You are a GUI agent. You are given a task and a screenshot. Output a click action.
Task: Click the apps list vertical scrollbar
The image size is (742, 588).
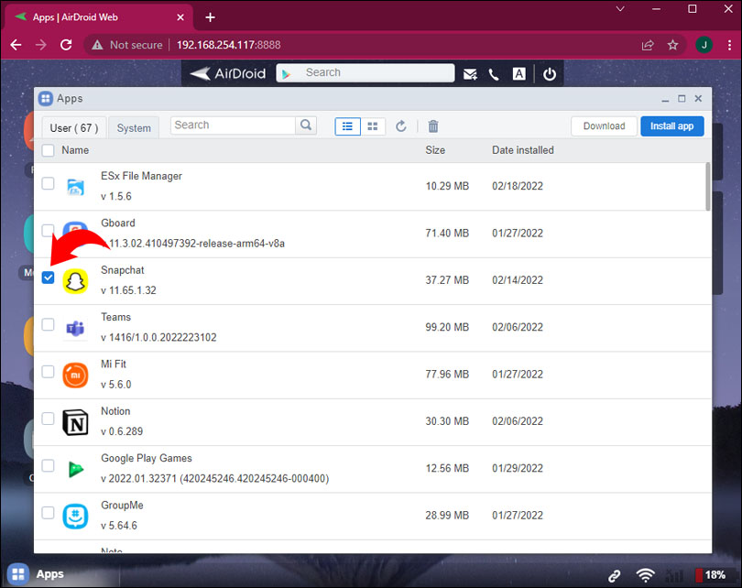pyautogui.click(x=707, y=187)
